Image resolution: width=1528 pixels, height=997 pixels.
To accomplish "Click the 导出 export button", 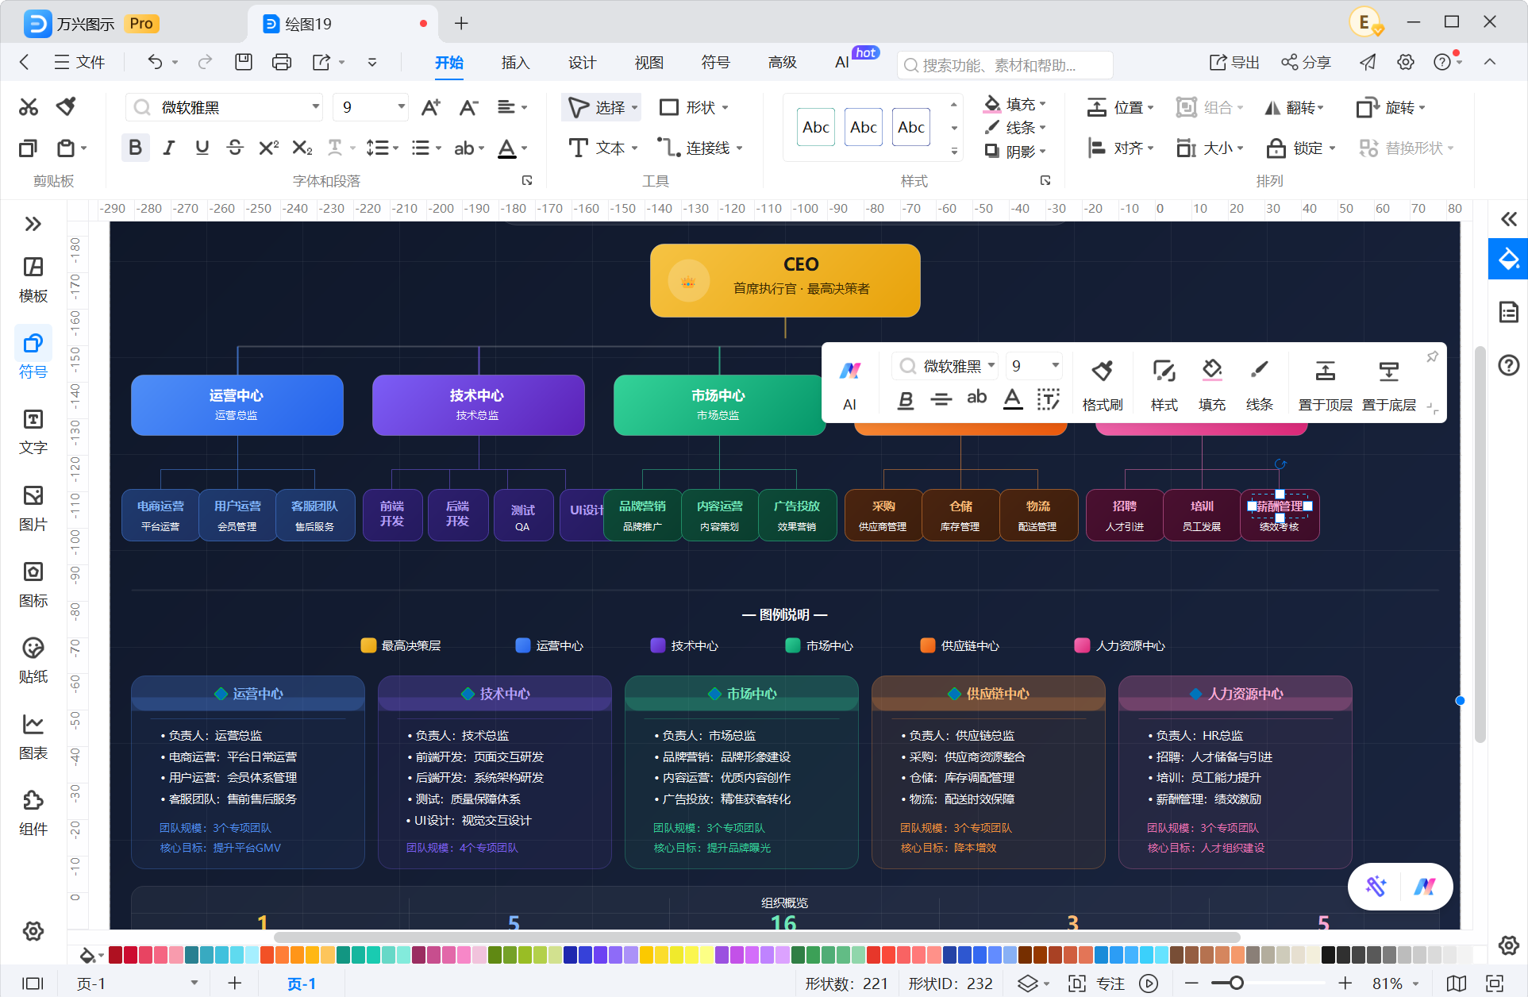I will point(1234,62).
